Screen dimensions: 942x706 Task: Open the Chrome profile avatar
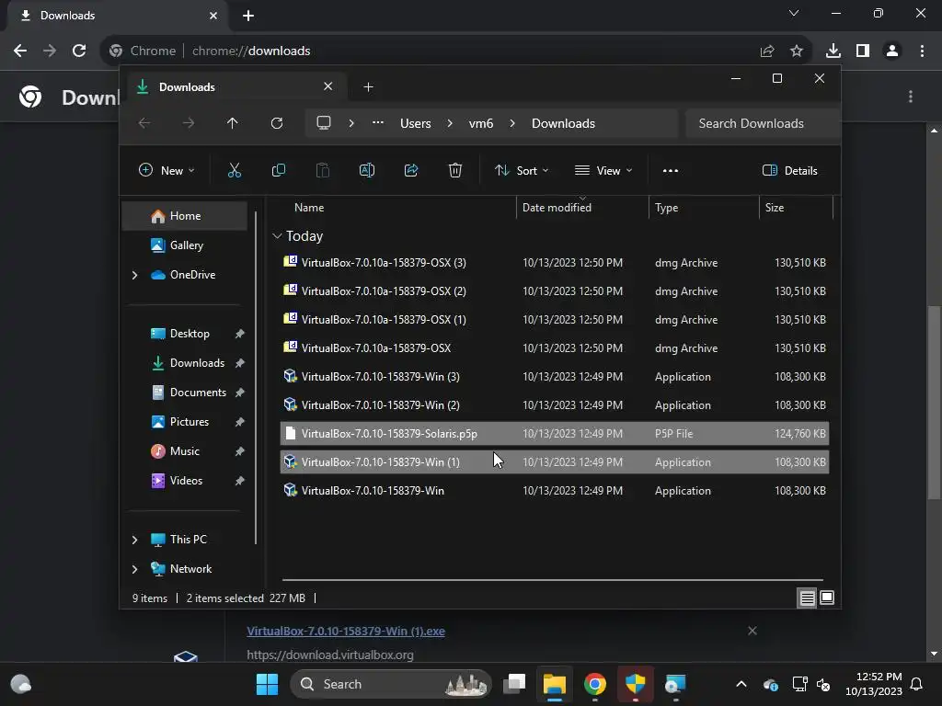click(892, 51)
